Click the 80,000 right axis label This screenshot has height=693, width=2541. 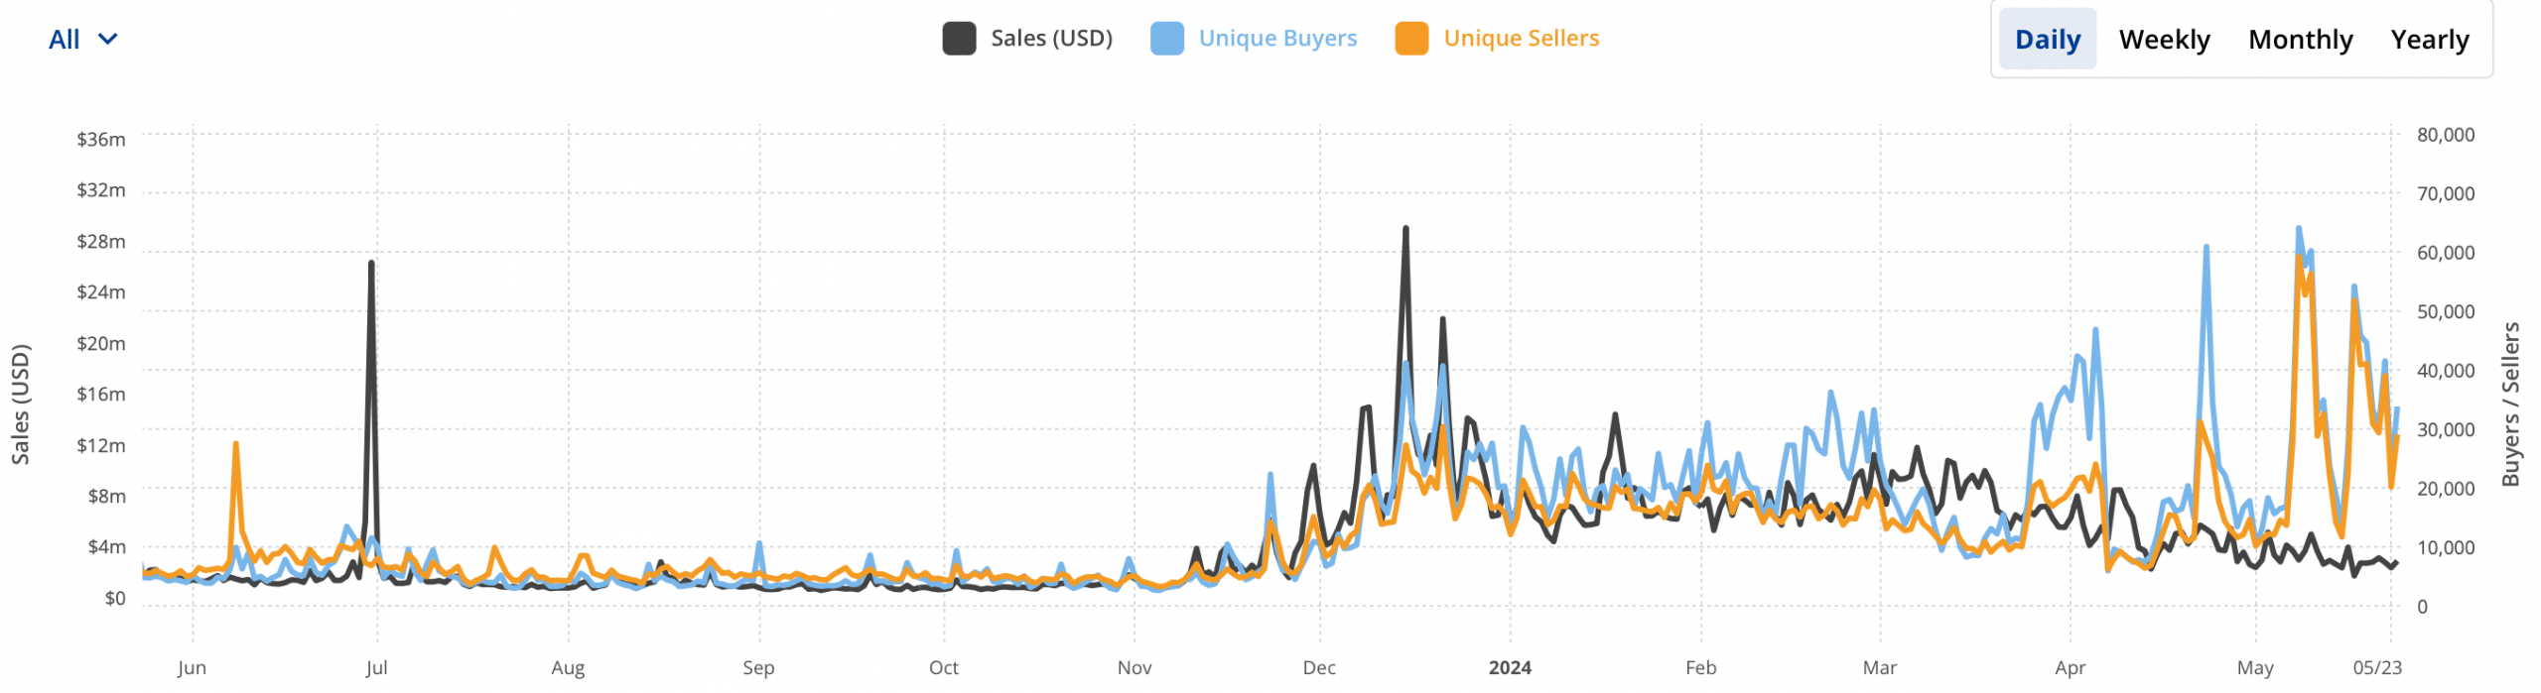[2445, 135]
